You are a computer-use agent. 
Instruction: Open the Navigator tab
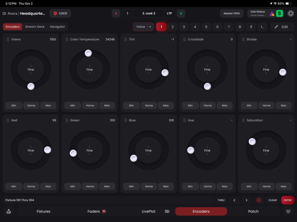tap(57, 27)
